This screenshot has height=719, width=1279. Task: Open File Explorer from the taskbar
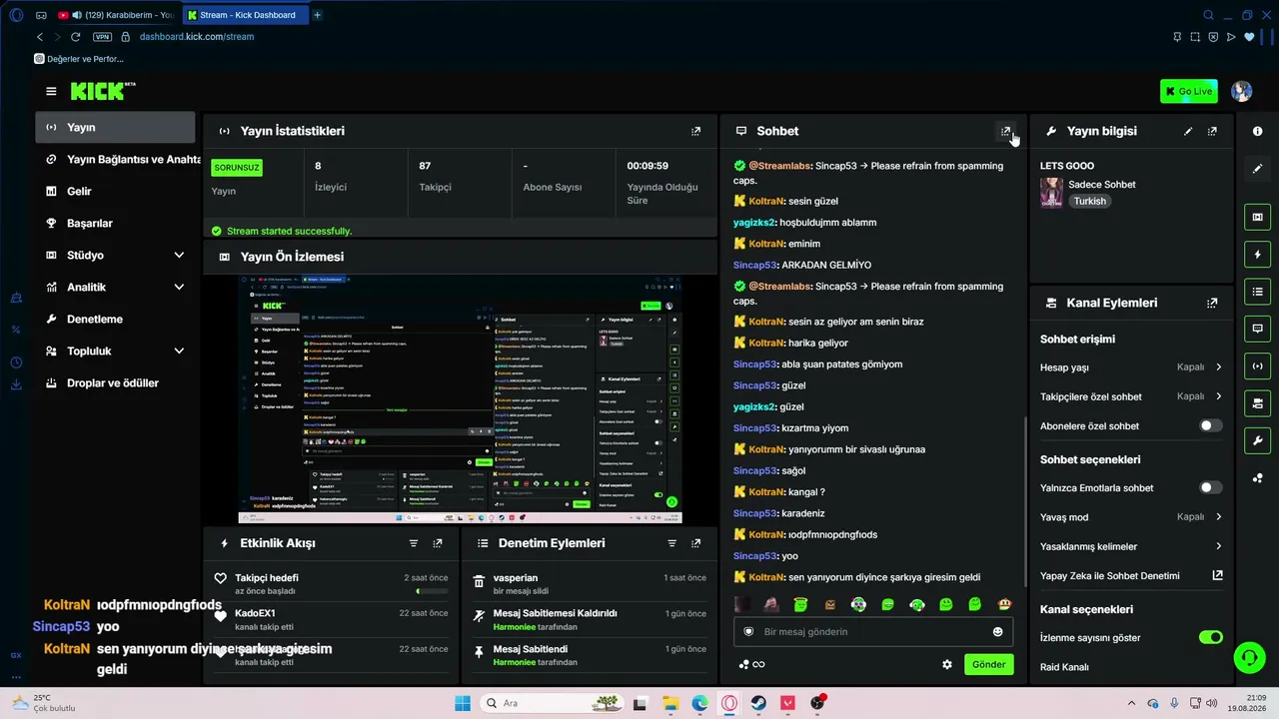(x=669, y=703)
